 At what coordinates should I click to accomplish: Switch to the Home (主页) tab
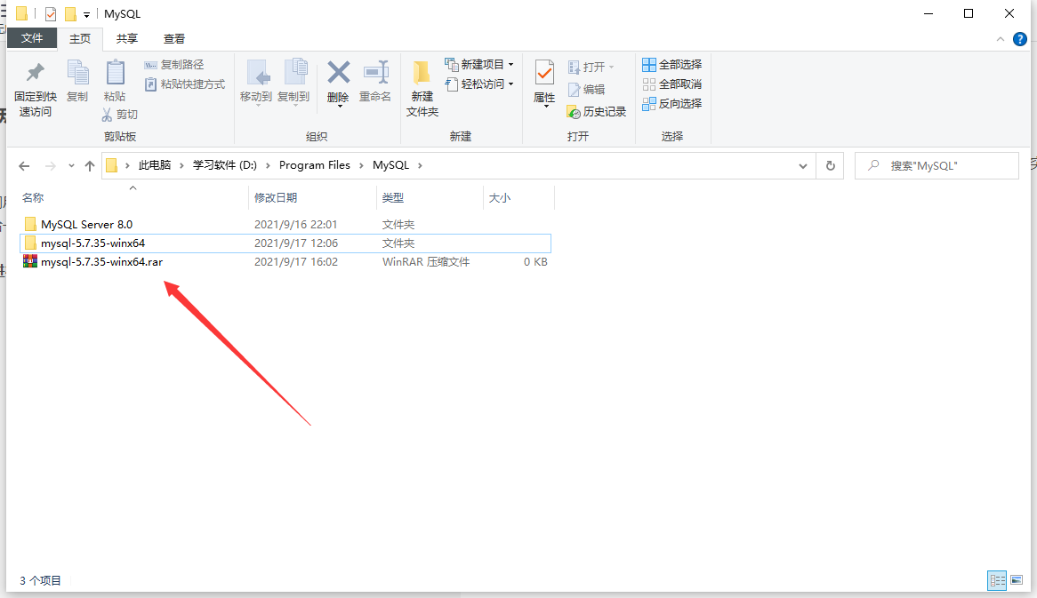pyautogui.click(x=80, y=39)
